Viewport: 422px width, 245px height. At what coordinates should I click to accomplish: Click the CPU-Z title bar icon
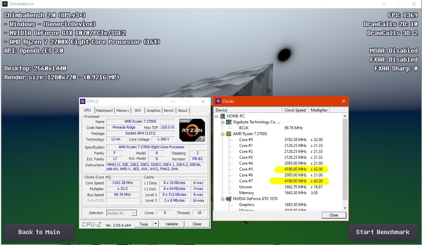[83, 101]
